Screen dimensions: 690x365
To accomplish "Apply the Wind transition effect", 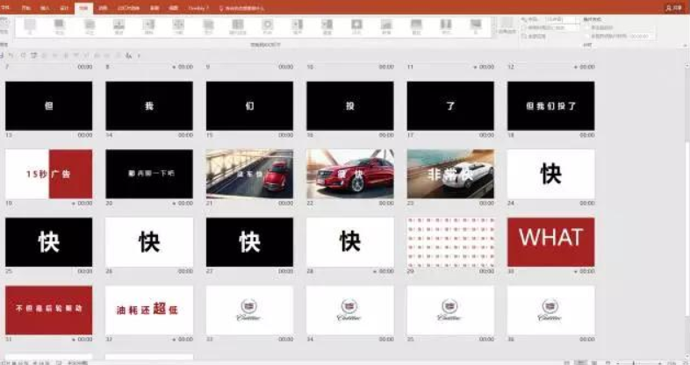I will (x=476, y=26).
